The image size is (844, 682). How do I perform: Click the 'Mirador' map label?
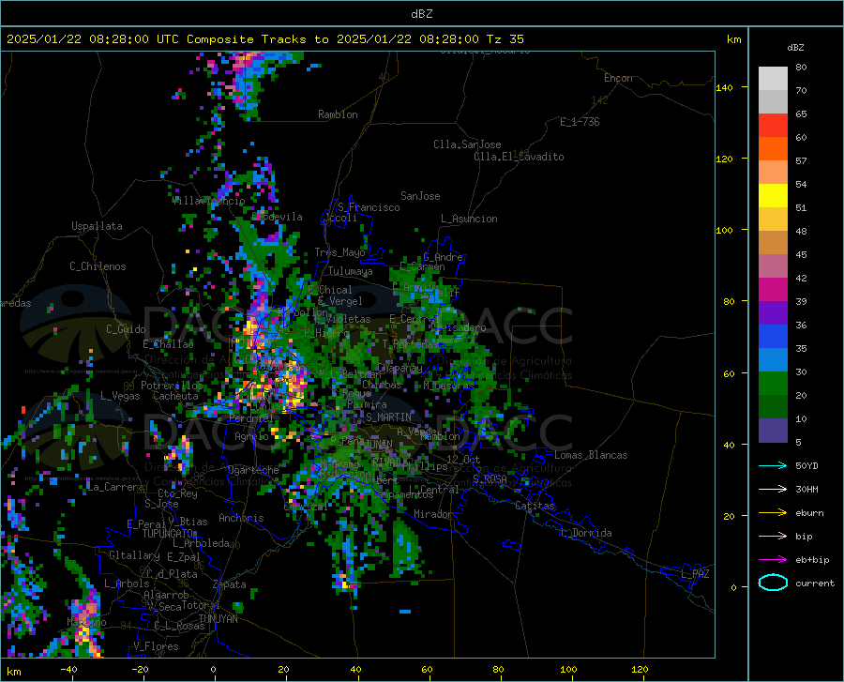click(433, 514)
